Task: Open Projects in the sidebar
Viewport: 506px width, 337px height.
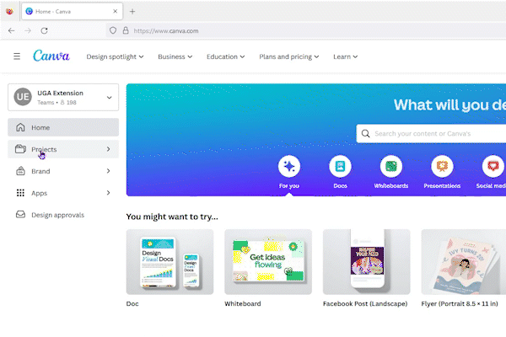Action: (x=63, y=149)
